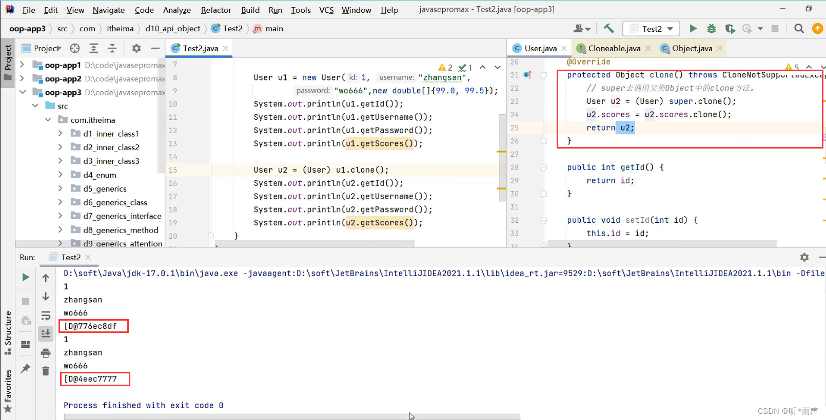
Task: Expand the oop-app2 module
Action: point(22,78)
